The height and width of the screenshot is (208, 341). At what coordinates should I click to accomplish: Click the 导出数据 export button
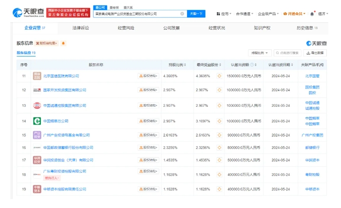[315, 53]
